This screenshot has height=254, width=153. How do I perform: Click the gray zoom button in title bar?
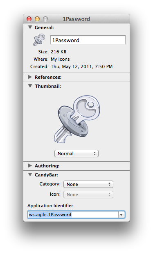coord(45,19)
